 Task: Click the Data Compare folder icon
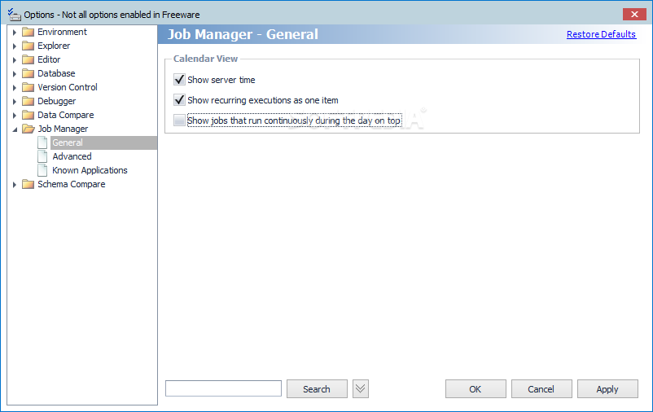point(28,115)
